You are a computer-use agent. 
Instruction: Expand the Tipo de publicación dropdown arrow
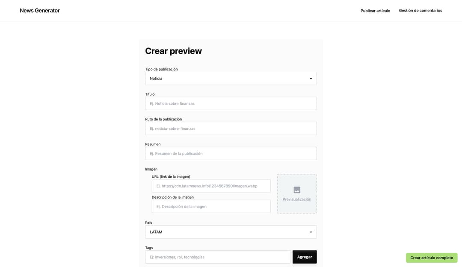(x=311, y=79)
